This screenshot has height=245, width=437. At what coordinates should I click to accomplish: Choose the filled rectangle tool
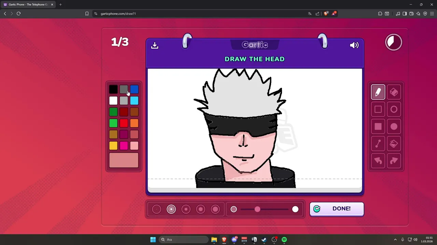[x=378, y=127]
